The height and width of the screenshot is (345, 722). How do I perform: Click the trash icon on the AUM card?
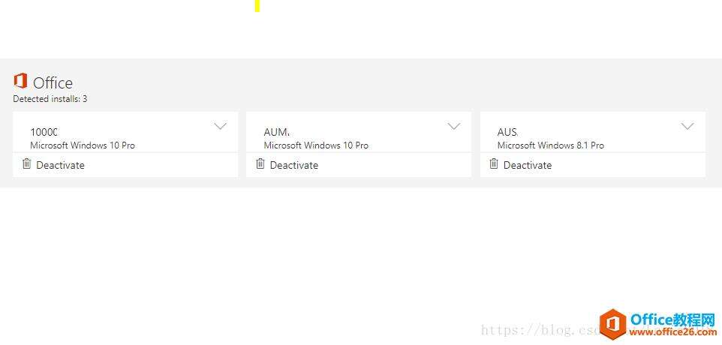260,163
